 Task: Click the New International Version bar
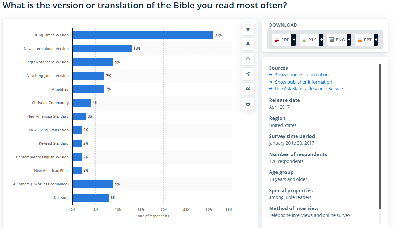pos(102,48)
